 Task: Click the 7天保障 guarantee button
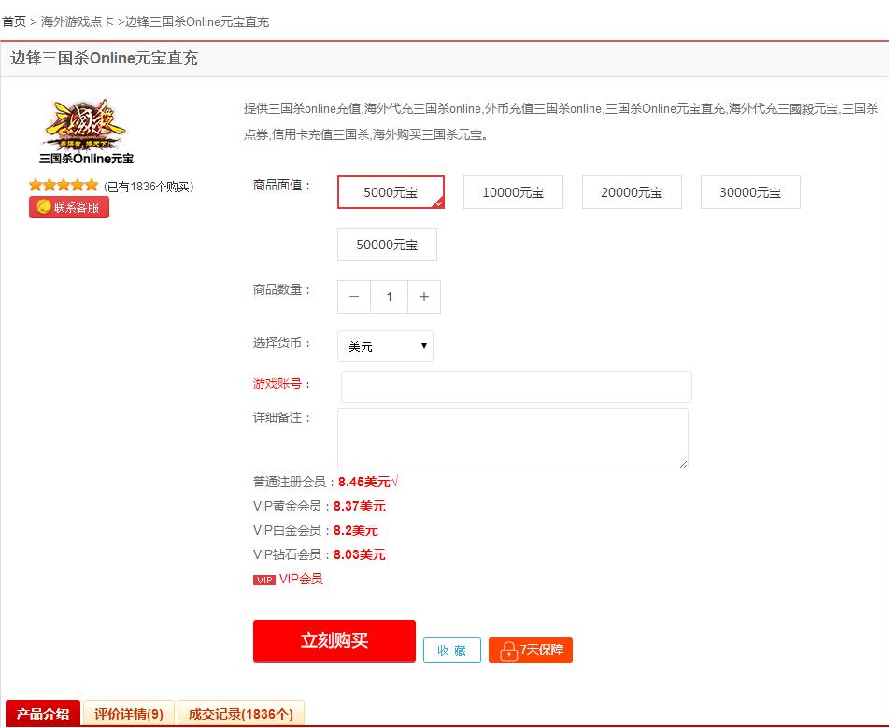coord(531,651)
